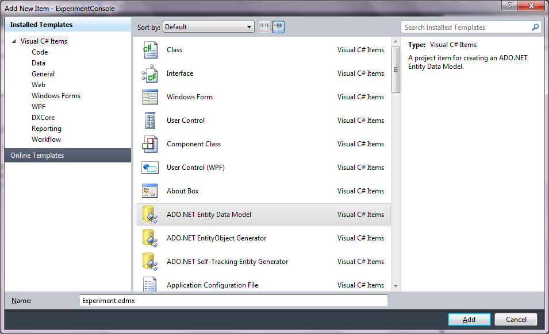Switch to medium icons list view

point(278,27)
